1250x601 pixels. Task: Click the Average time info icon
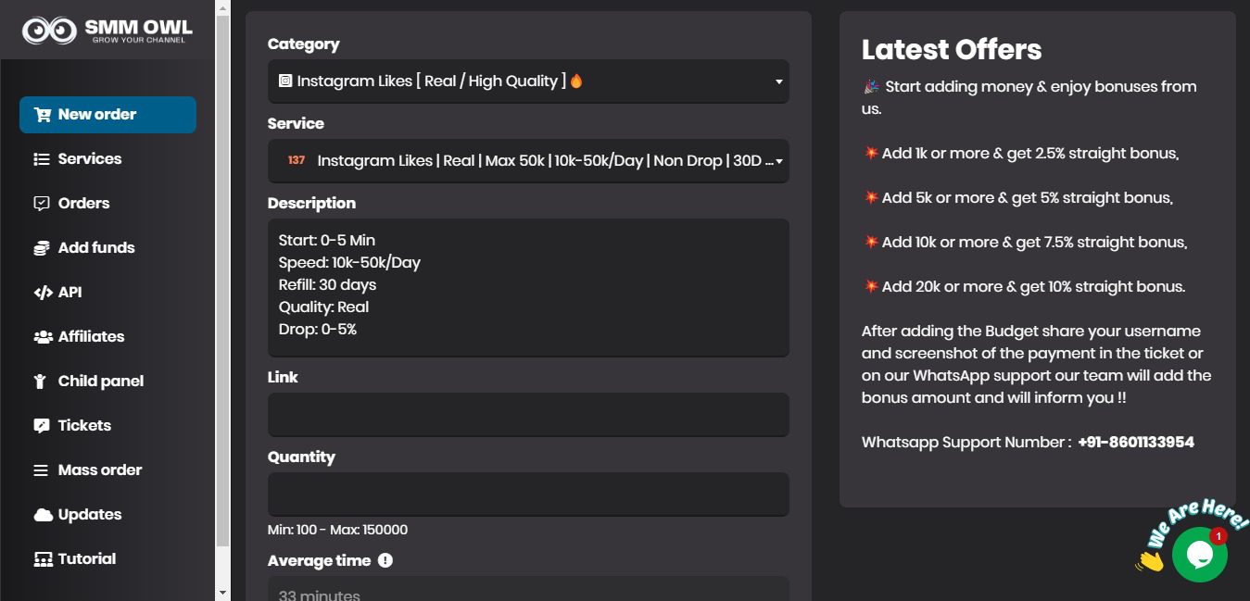point(385,560)
